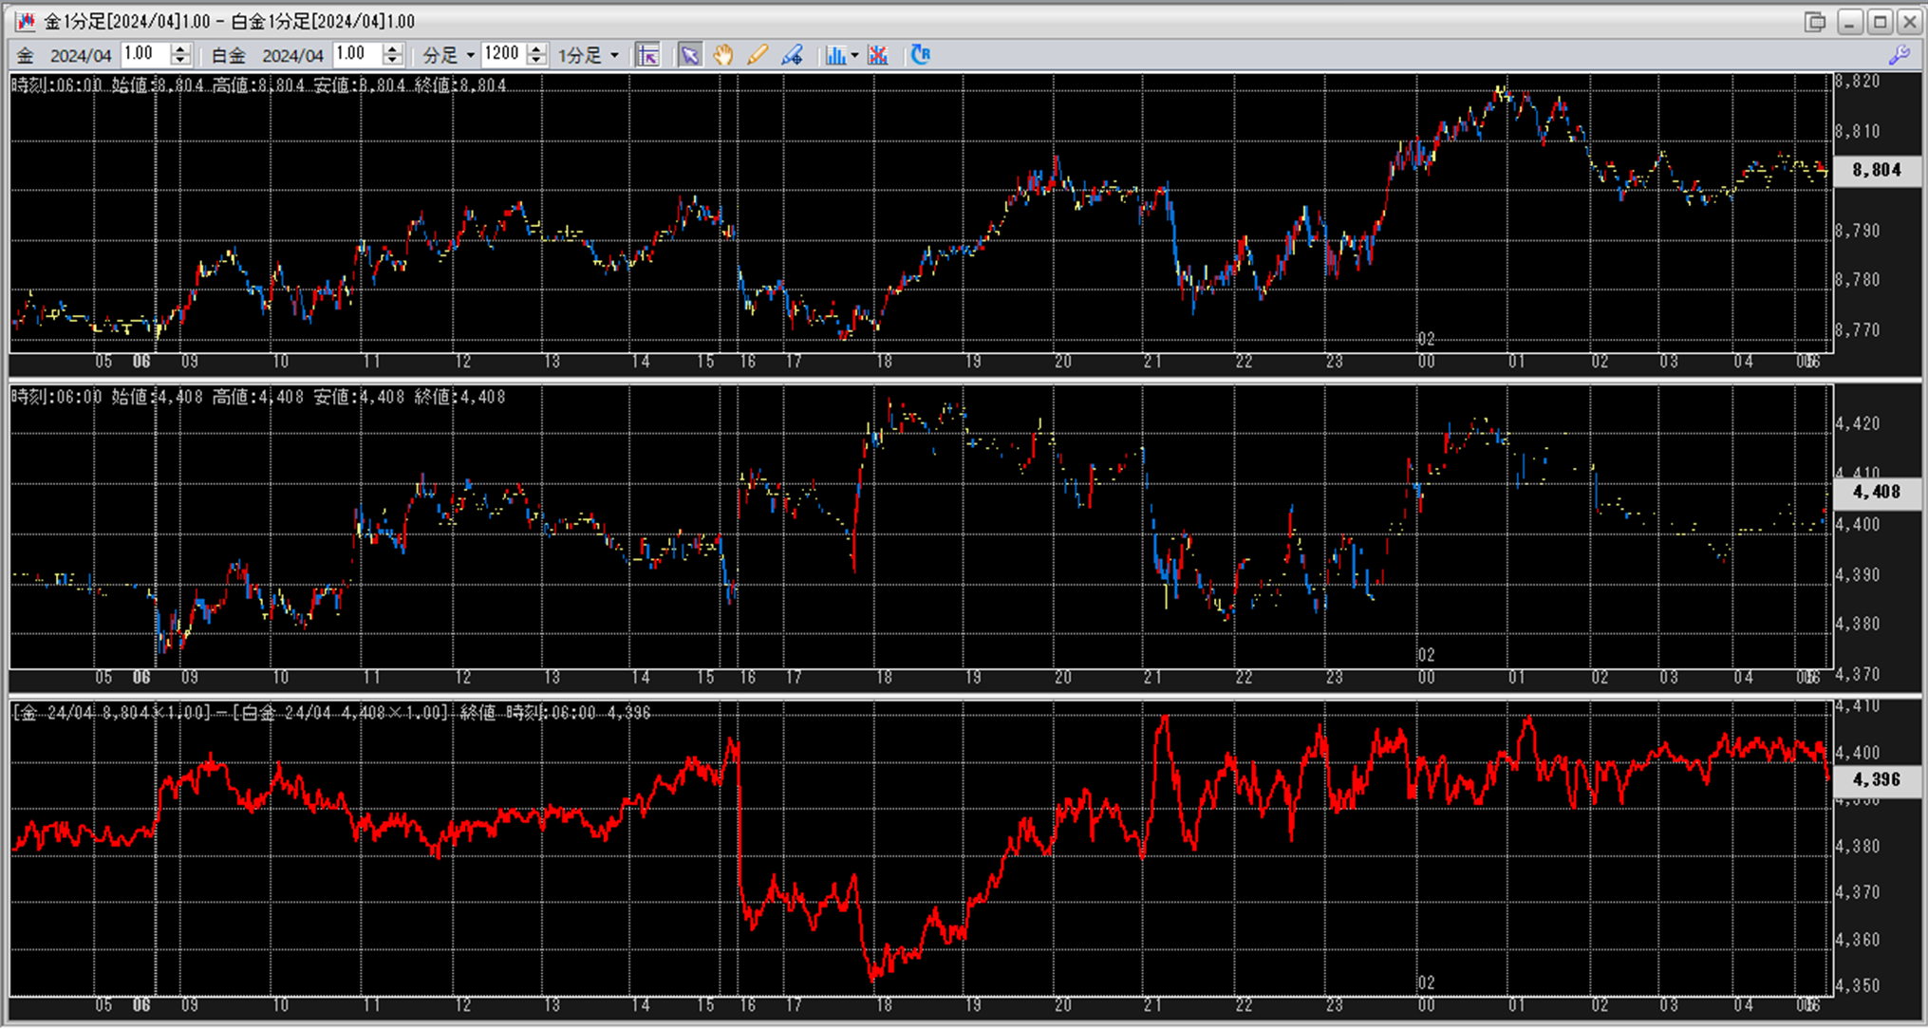This screenshot has width=1928, height=1029.
Task: Toggle the crosshair cursor display button
Action: coord(648,55)
